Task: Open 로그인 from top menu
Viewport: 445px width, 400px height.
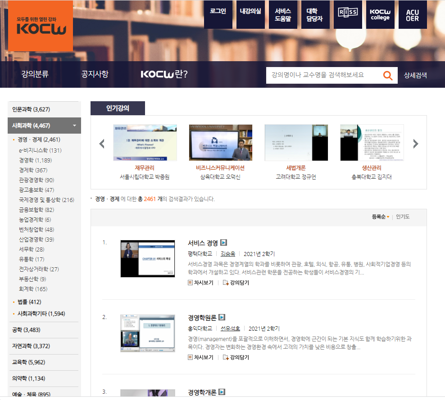Action: pos(218,14)
